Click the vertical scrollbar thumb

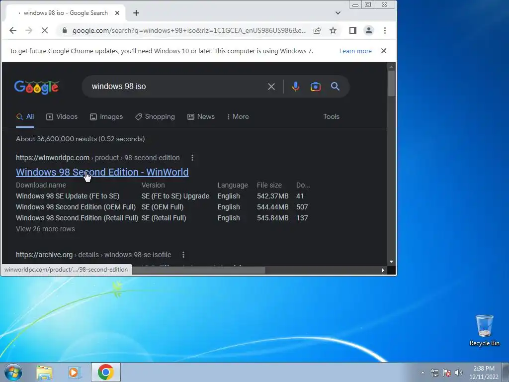391,83
